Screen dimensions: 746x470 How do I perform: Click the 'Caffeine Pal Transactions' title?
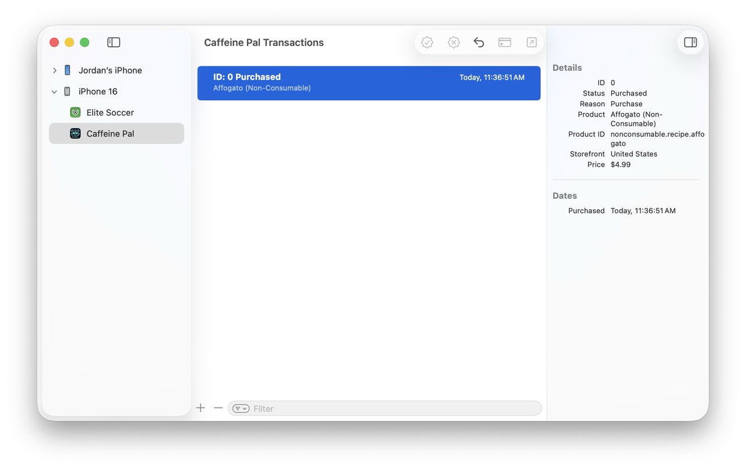(264, 43)
